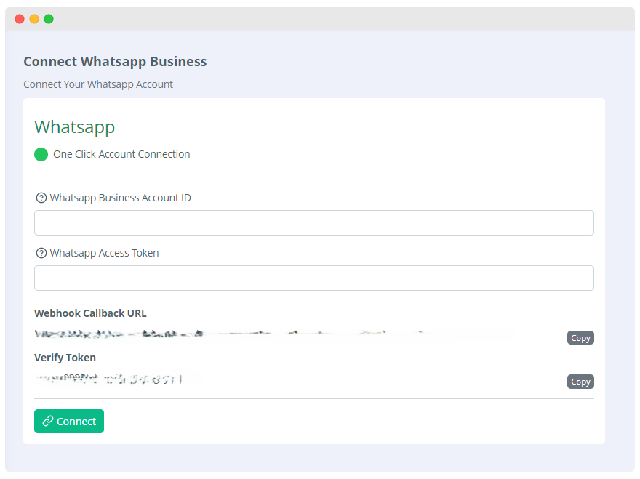Screen dimensions: 640x479
Task: Click the help icon beside Whatsapp Access Token
Action: pos(41,253)
